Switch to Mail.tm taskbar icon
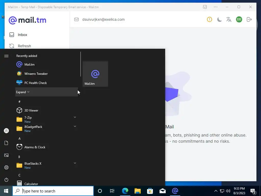This screenshot has height=196, width=261. coord(175,191)
